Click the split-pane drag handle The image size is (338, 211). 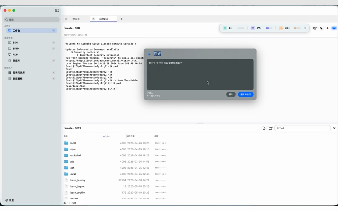(200, 123)
